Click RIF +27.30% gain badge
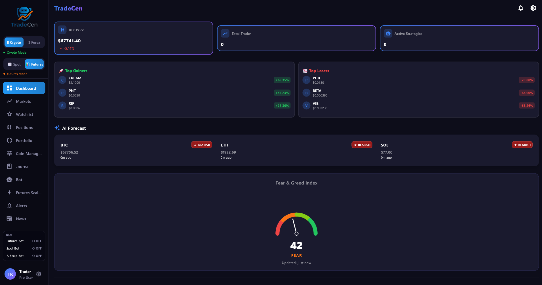This screenshot has height=285, width=542. coord(282,106)
